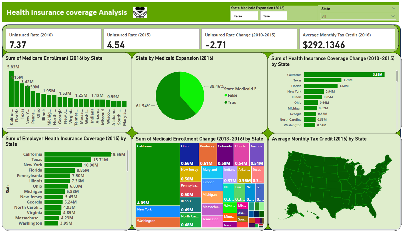Click the Texas bar in Employer Coverage chart
The width and height of the screenshot is (404, 233).
(x=68, y=160)
